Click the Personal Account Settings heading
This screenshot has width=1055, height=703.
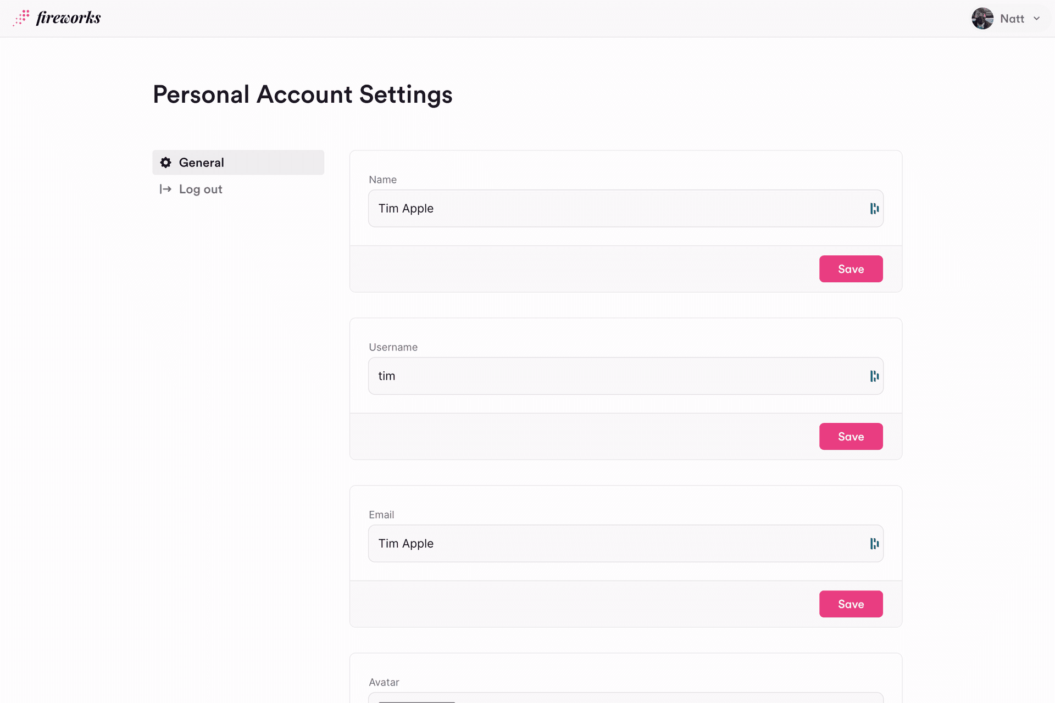tap(302, 94)
